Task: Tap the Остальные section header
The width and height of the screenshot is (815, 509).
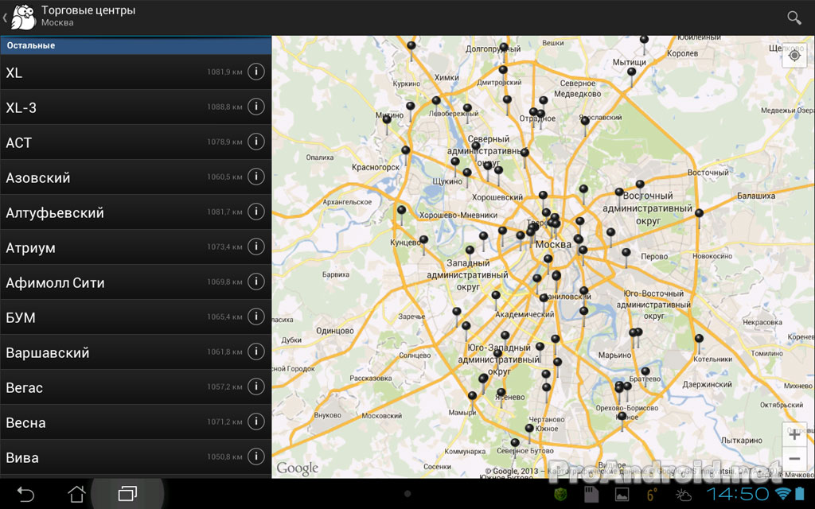Action: [x=135, y=45]
